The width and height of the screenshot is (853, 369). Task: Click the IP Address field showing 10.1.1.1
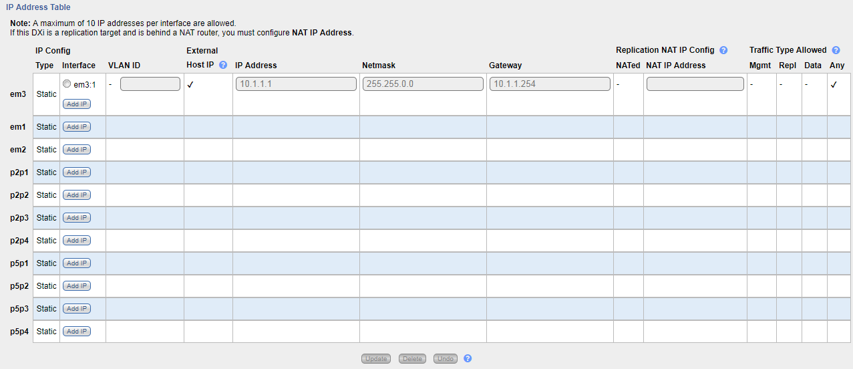[x=296, y=84]
